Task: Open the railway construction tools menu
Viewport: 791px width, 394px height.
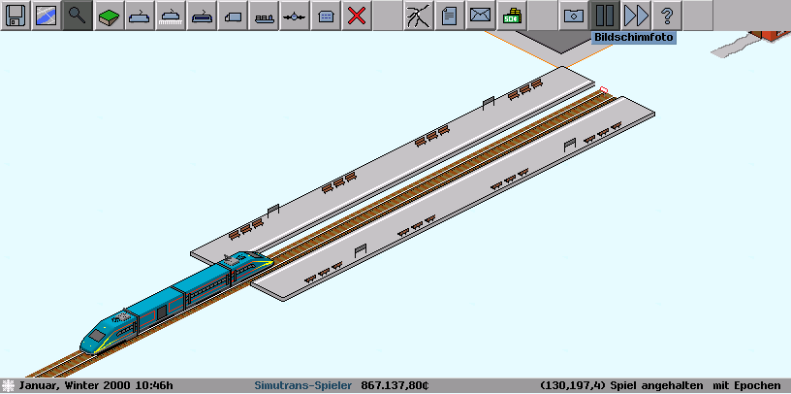Action: (140, 16)
